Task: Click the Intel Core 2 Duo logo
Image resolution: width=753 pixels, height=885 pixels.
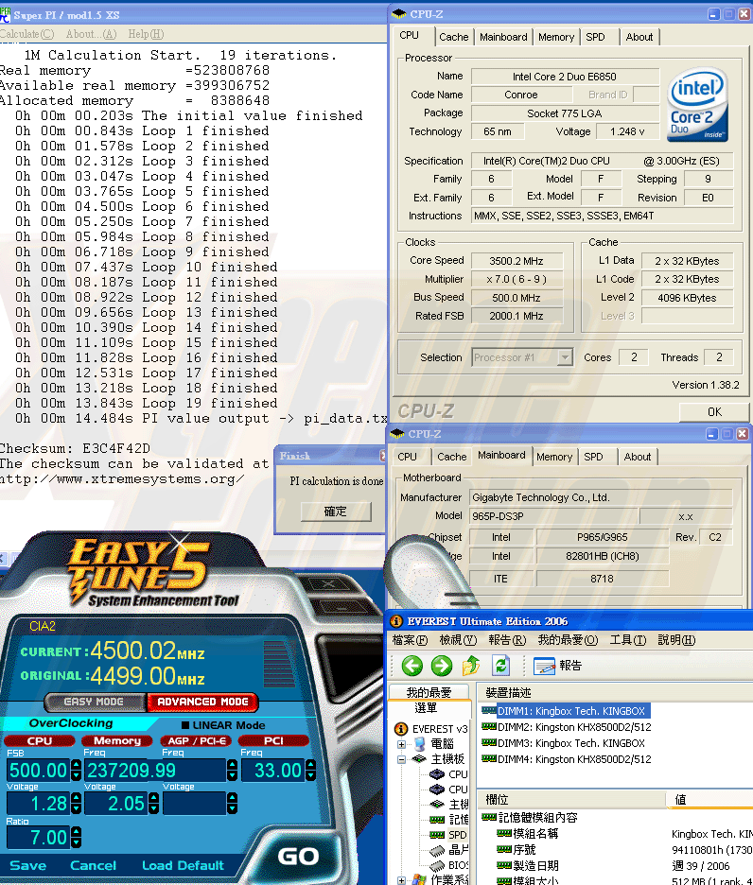Action: pos(697,104)
